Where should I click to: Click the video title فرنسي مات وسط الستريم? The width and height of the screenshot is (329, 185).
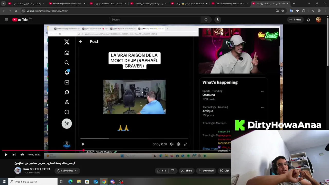point(45,163)
